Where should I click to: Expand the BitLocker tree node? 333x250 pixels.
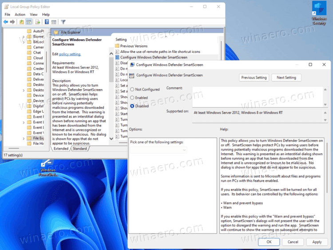24,42
